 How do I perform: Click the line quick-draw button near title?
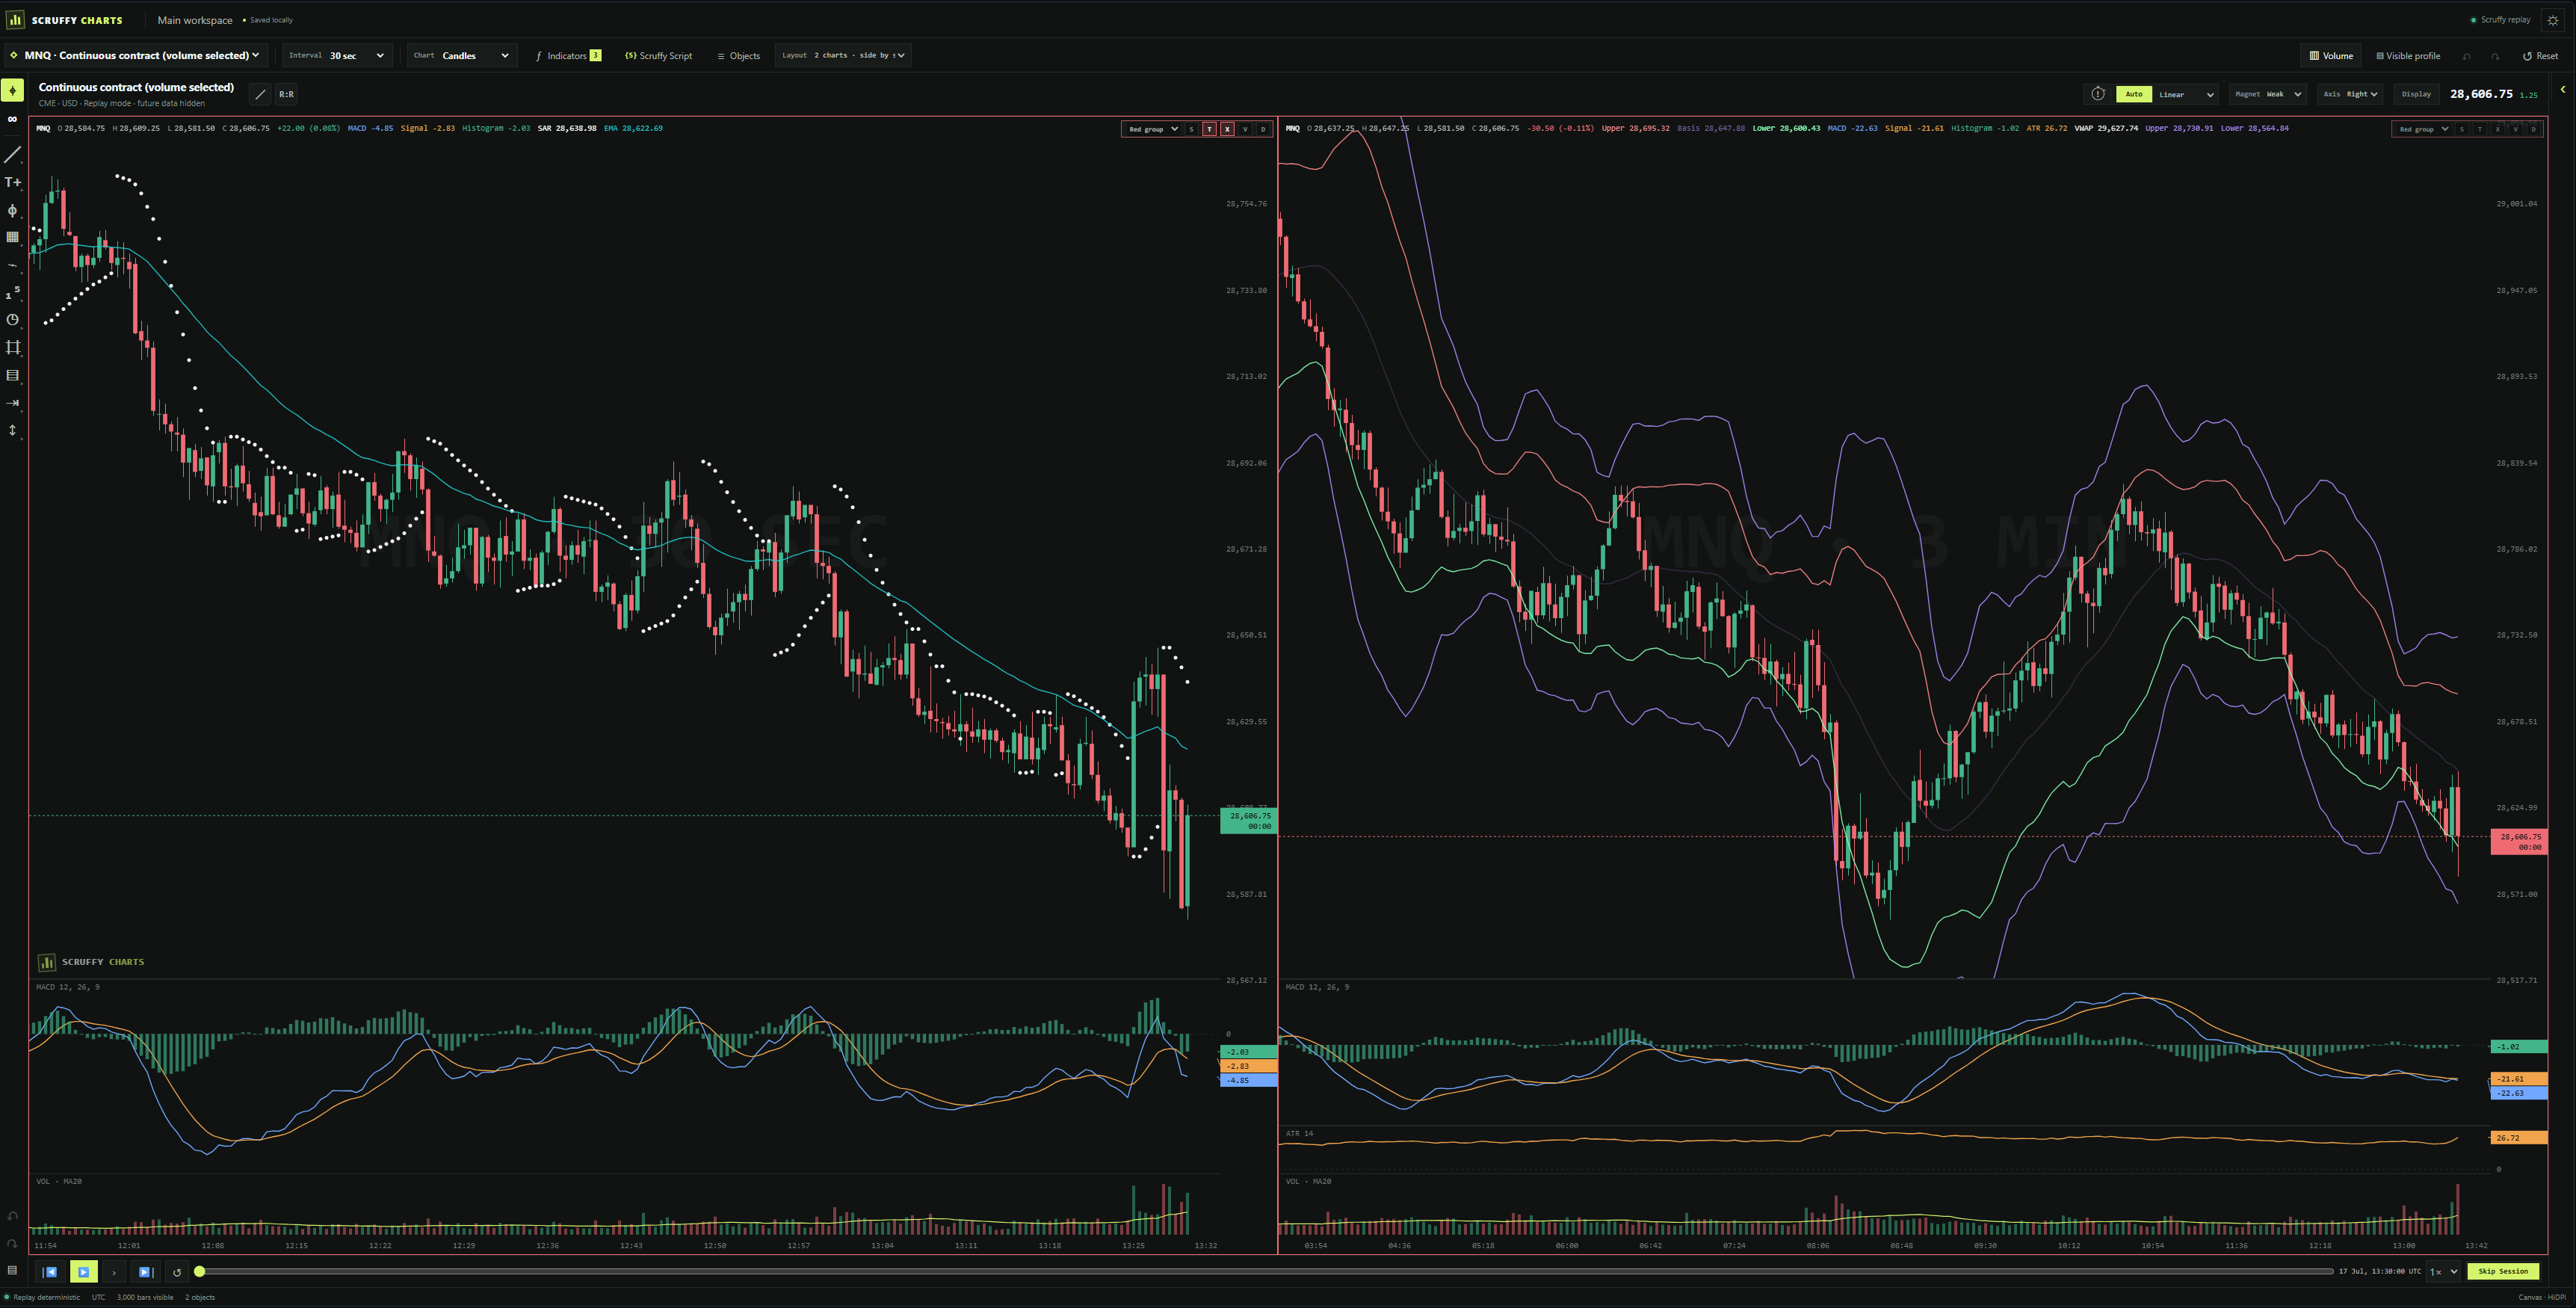coord(260,94)
